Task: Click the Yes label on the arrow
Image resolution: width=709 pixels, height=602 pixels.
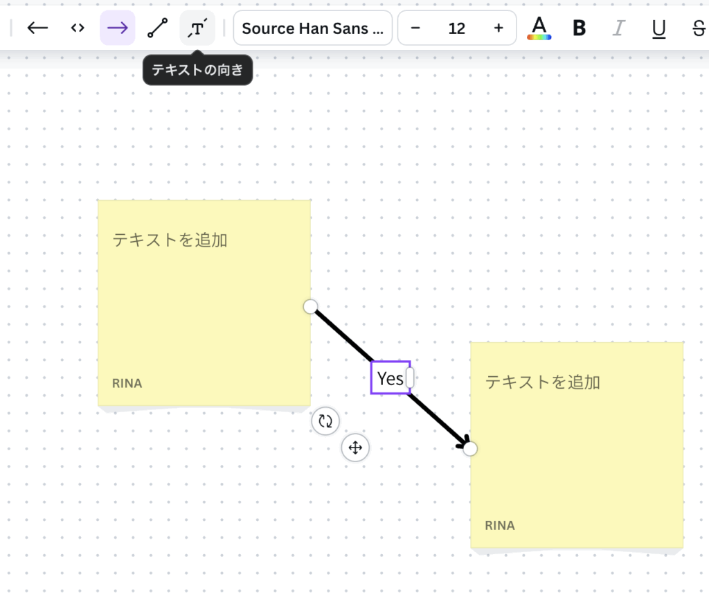Action: pos(390,378)
